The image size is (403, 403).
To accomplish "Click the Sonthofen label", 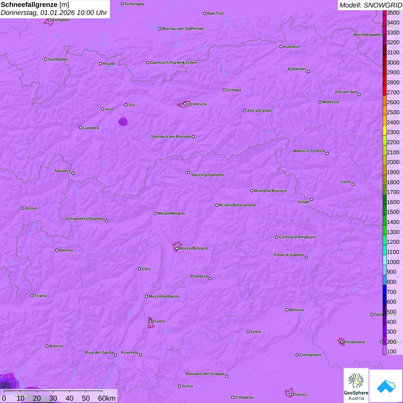I will click(x=58, y=59).
